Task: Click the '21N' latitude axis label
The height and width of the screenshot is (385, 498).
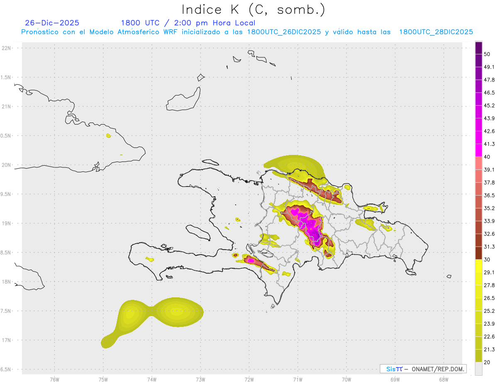Action: click(x=7, y=107)
